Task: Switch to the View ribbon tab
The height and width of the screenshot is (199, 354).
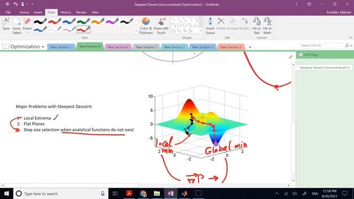Action: point(95,12)
